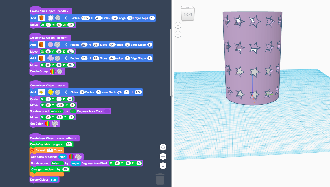The width and height of the screenshot is (330, 187).
Task: Click the star shape icon in the star Add block
Action: (41, 92)
